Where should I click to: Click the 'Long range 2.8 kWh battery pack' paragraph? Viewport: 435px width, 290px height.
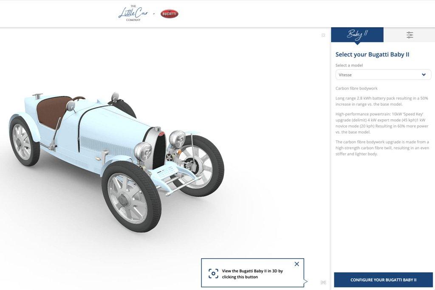point(382,101)
